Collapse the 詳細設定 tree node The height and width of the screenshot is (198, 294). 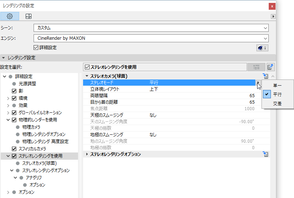click(5, 77)
